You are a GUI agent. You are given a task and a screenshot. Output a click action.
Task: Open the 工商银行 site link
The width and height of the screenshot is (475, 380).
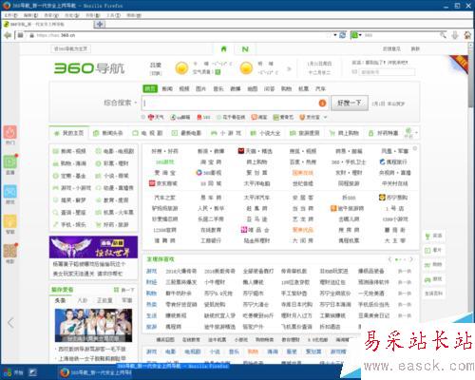(210, 240)
